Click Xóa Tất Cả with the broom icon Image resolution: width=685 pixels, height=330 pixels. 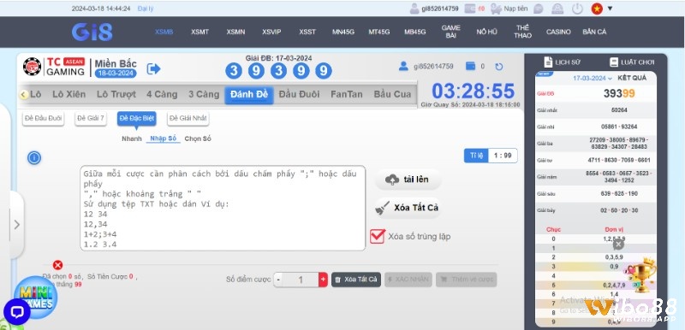tap(408, 208)
